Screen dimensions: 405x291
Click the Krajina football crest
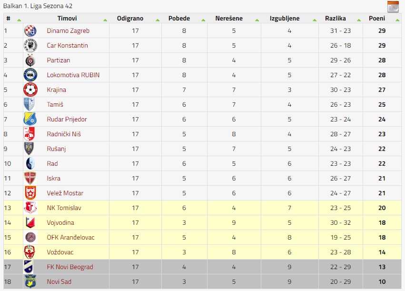click(30, 90)
